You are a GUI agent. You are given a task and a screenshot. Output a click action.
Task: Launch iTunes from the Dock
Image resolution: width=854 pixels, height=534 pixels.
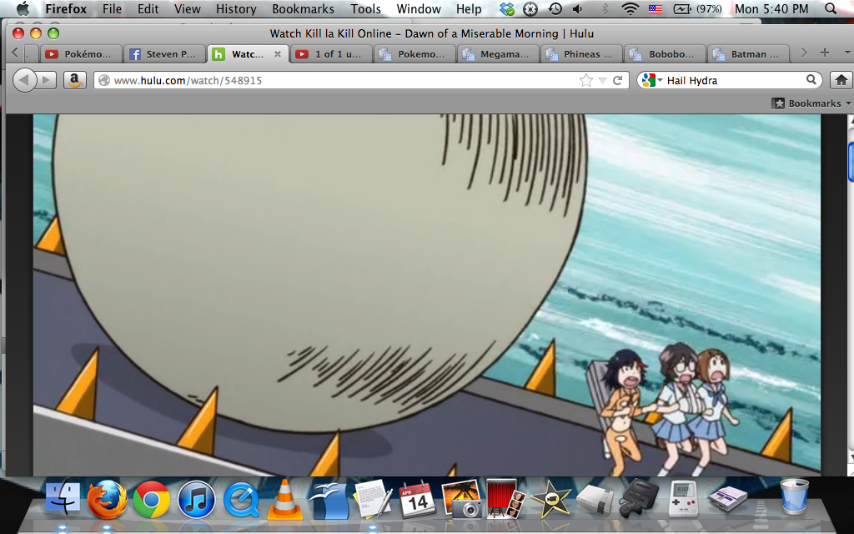(196, 499)
